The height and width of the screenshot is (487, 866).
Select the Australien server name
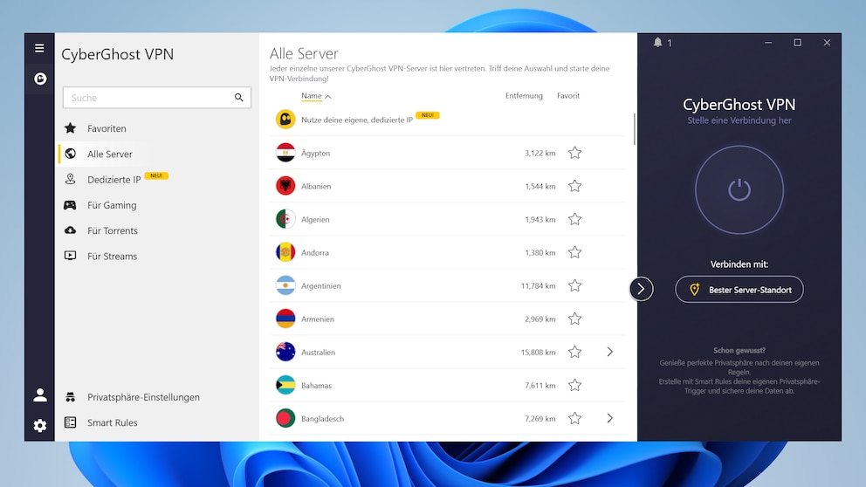(x=318, y=353)
